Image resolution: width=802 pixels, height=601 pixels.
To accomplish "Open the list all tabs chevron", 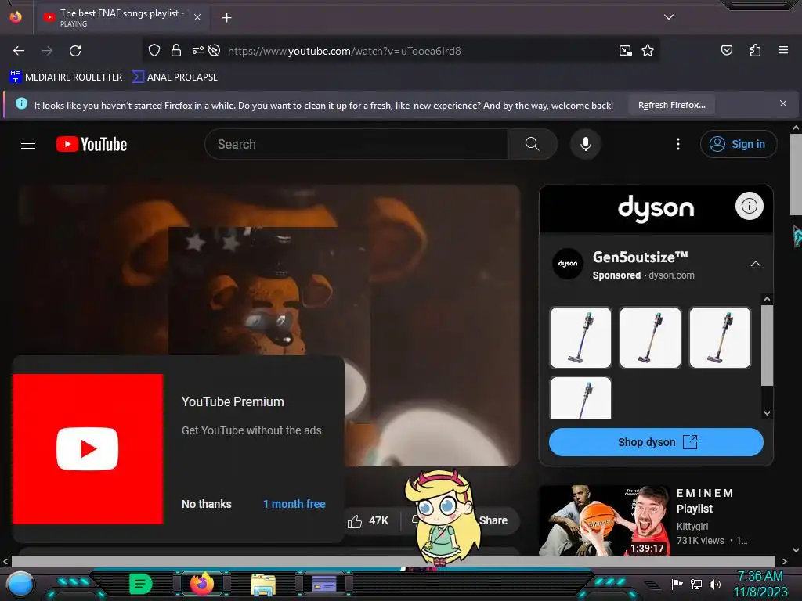I will click(x=669, y=17).
